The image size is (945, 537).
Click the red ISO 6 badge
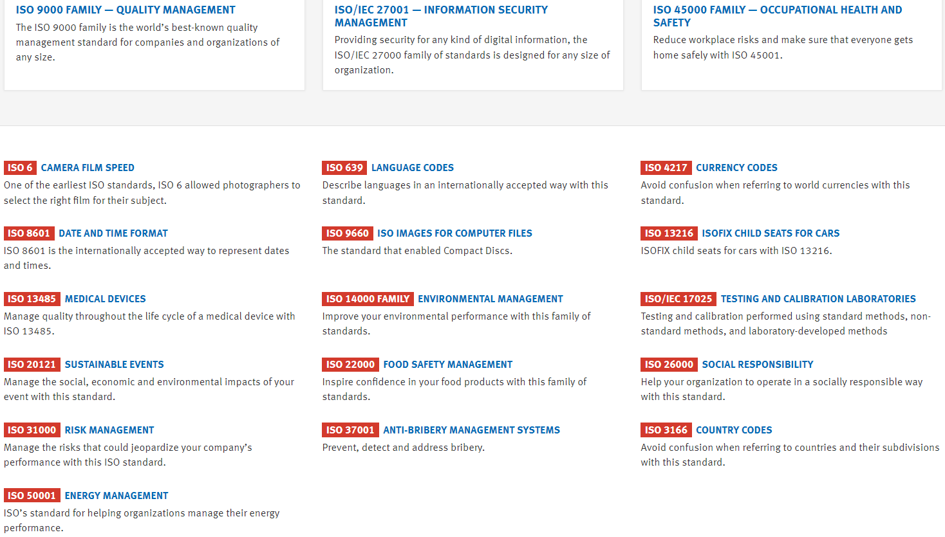click(20, 168)
